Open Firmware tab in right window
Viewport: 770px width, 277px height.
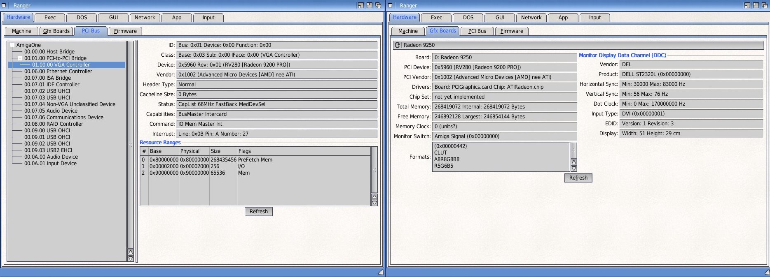click(x=511, y=31)
